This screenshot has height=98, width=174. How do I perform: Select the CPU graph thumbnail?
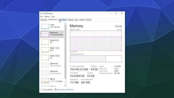click(x=45, y=26)
